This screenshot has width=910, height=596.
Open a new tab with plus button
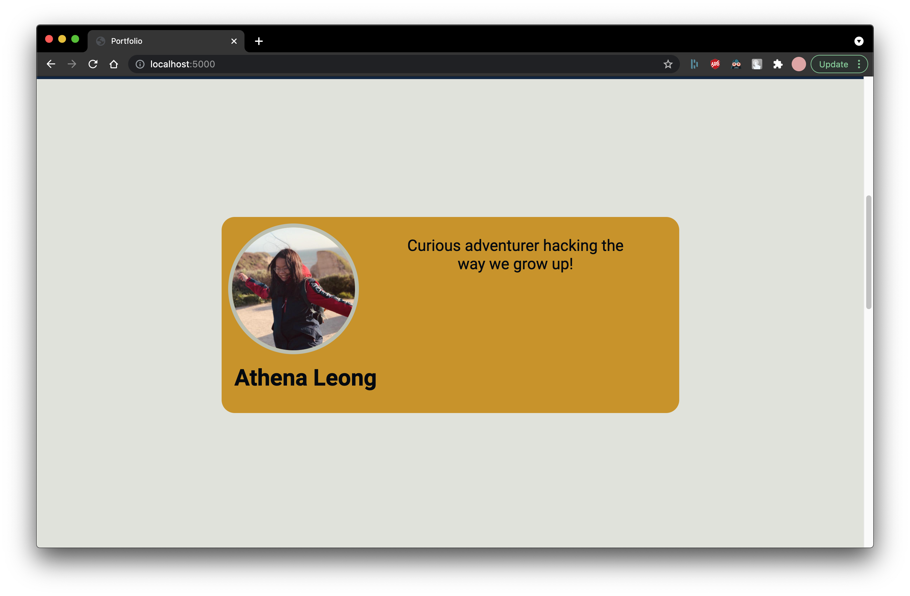tap(259, 41)
